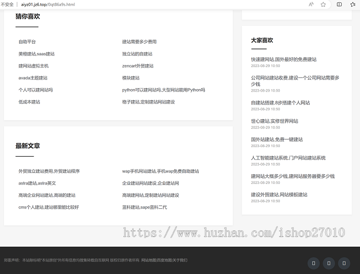
Task: Click the address bar URL aiyz01.jz6.top
Action: pyautogui.click(x=48, y=4)
